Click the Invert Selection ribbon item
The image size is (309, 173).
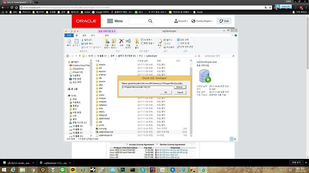[x=185, y=47]
